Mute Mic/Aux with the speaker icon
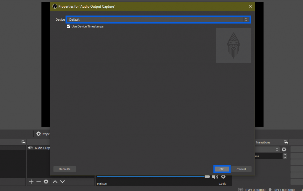Screen dimensions: 303x191 pyautogui.click(x=215, y=177)
